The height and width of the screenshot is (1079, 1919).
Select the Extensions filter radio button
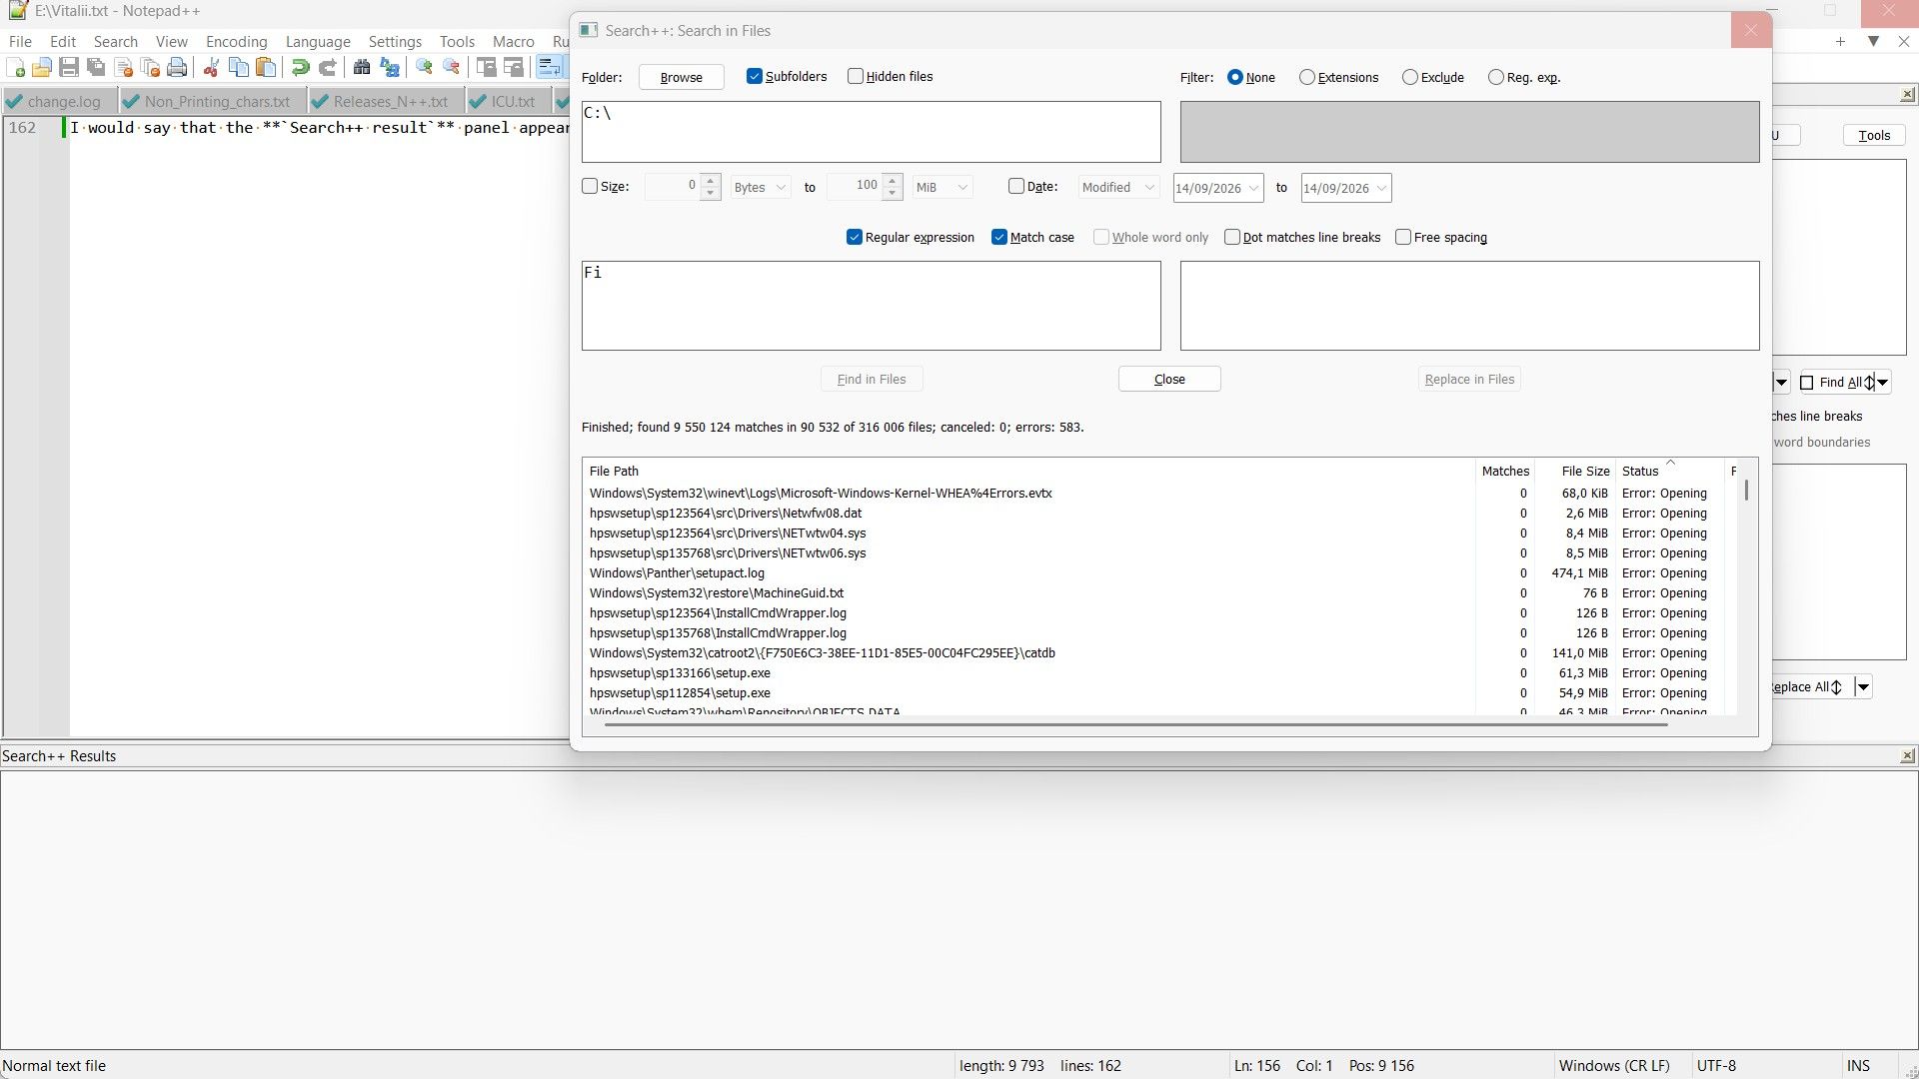[x=1307, y=77]
